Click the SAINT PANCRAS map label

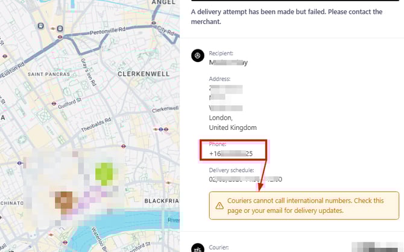(x=49, y=74)
